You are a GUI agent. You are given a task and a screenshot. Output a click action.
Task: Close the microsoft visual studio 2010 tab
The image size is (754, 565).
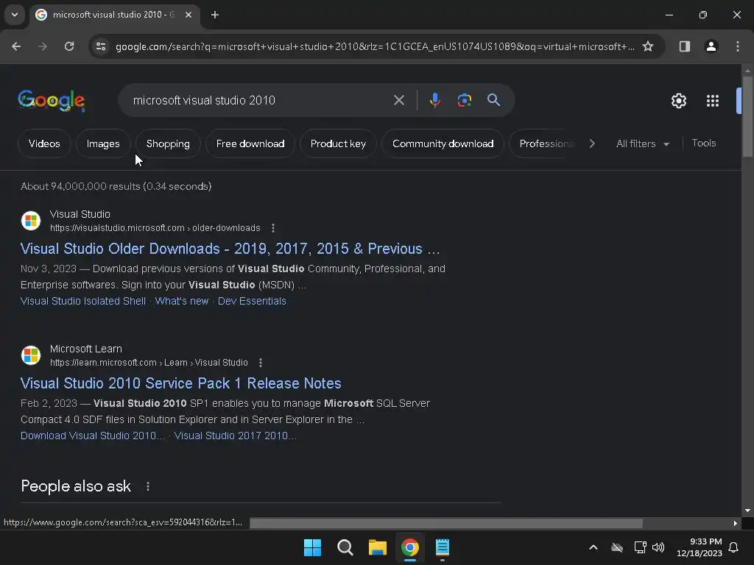[188, 15]
